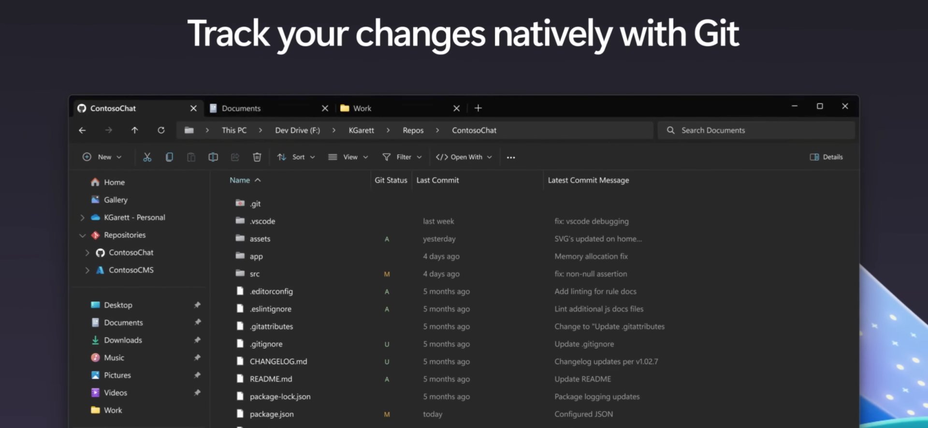Open Downloads quick access folder

tap(116, 340)
